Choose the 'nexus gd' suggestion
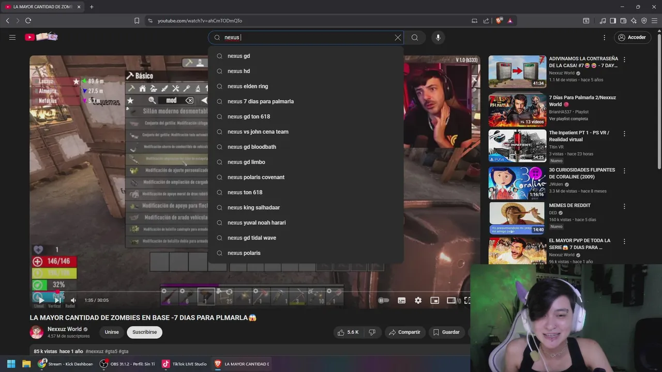The image size is (662, 372). point(306,56)
